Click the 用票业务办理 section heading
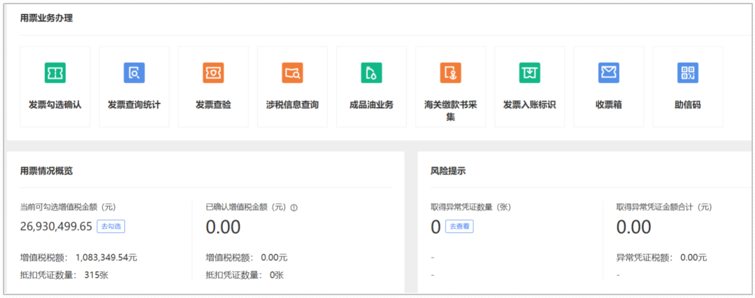 [46, 19]
